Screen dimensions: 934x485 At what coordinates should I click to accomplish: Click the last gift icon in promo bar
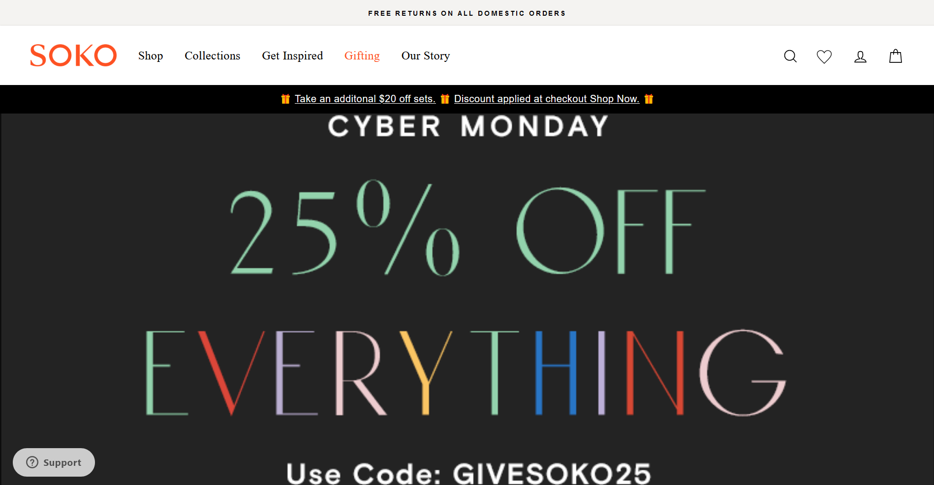pos(649,99)
